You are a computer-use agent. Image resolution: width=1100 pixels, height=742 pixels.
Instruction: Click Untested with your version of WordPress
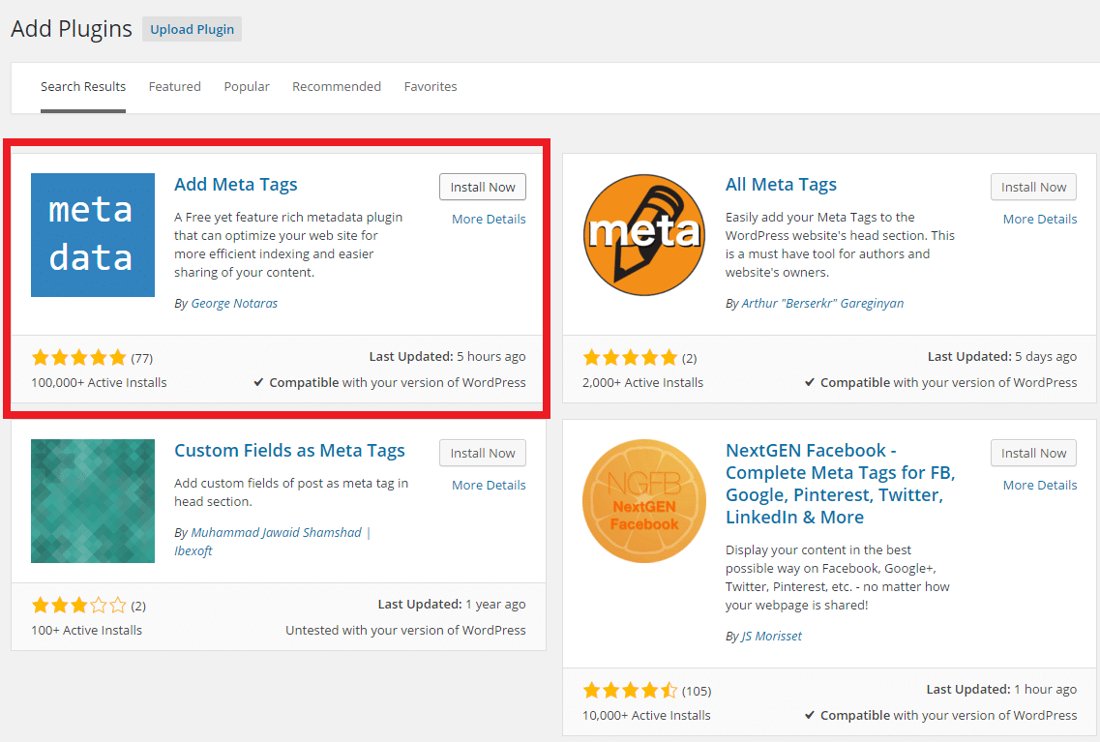(405, 631)
